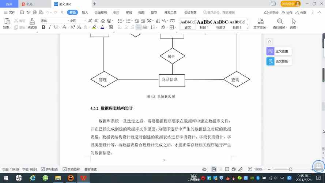The width and height of the screenshot is (325, 183).
Task: Toggle Italic formatting
Action: (x=50, y=27)
